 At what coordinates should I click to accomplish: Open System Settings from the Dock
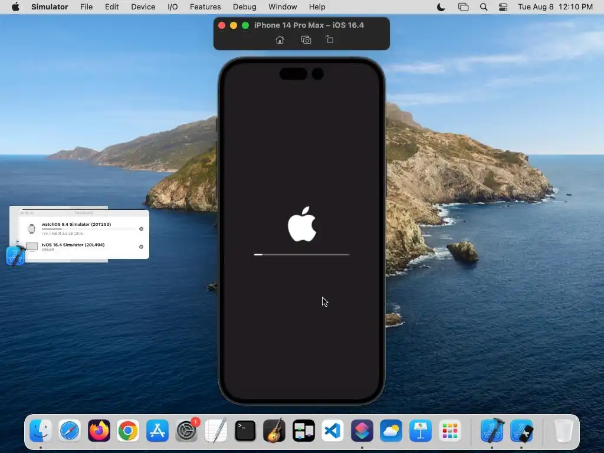(187, 430)
